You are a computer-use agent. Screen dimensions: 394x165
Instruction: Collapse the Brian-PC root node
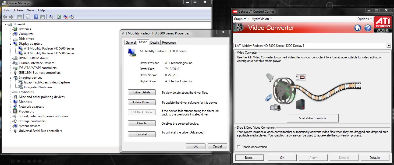click(6, 24)
